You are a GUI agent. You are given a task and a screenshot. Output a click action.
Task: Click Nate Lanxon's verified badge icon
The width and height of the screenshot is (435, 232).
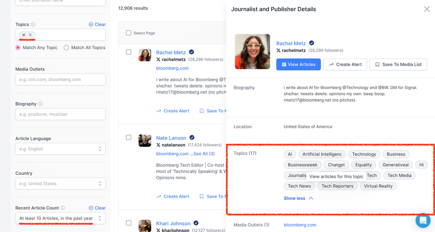192,138
